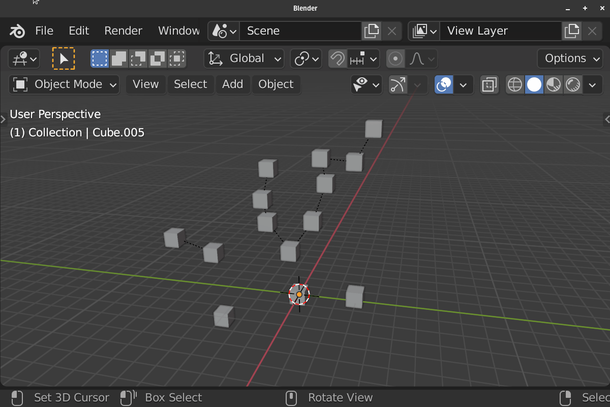Switch to Wireframe shading
This screenshot has height=407, width=610.
pos(515,84)
